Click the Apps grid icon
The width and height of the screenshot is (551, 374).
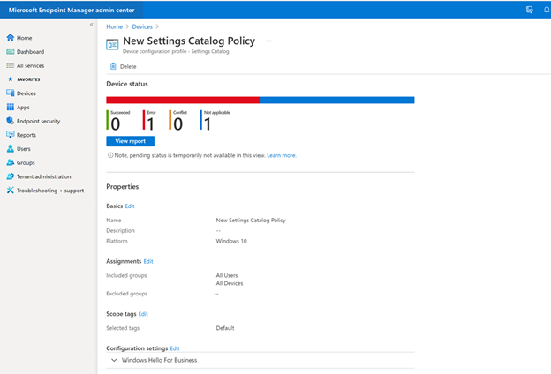coord(11,107)
